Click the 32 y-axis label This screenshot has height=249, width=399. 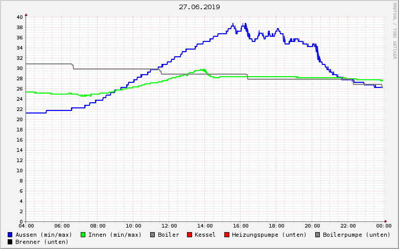pyautogui.click(x=20, y=58)
